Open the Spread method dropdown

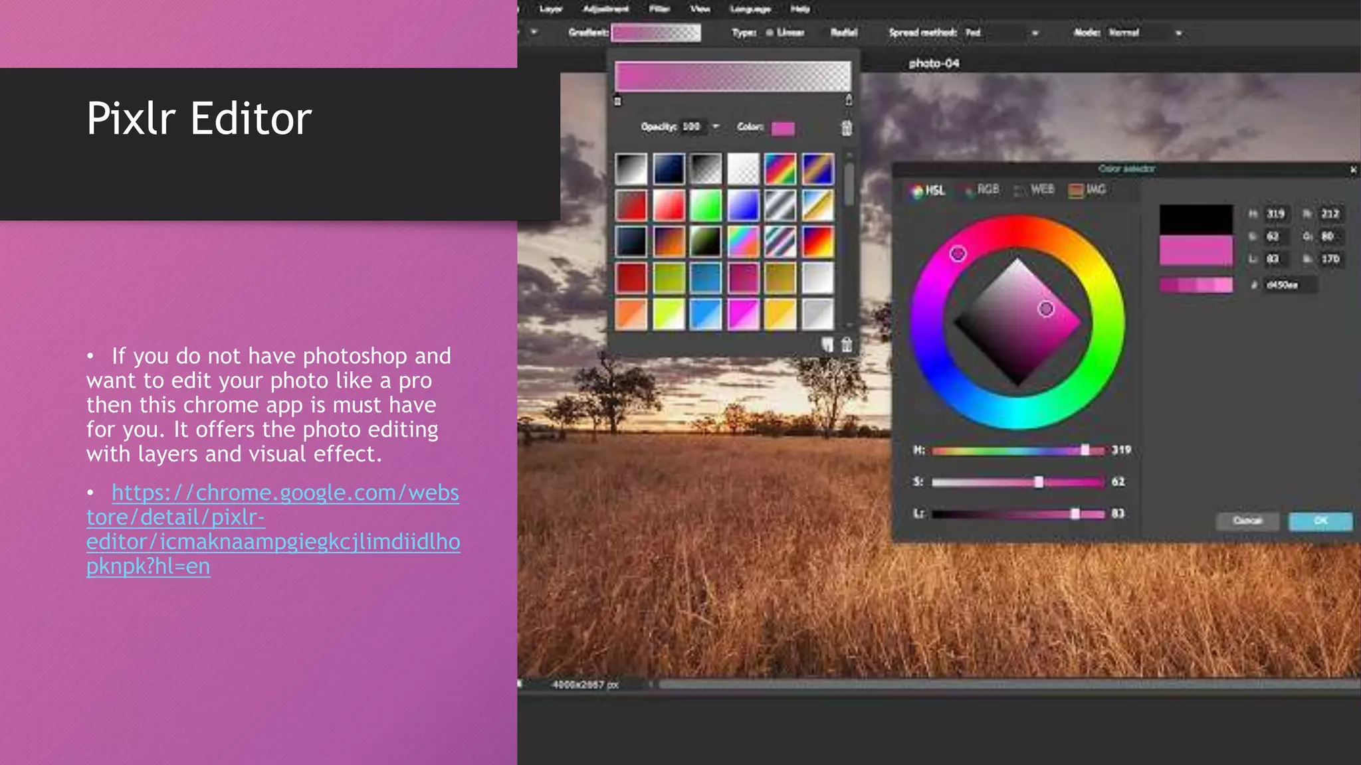point(1002,33)
